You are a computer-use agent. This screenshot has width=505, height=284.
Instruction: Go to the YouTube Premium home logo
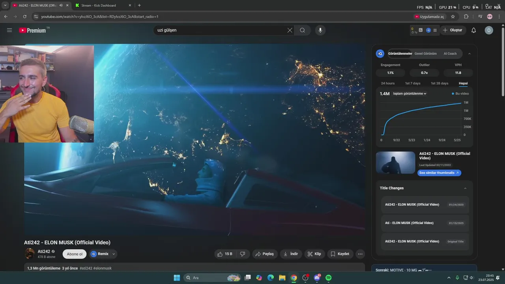click(x=32, y=30)
